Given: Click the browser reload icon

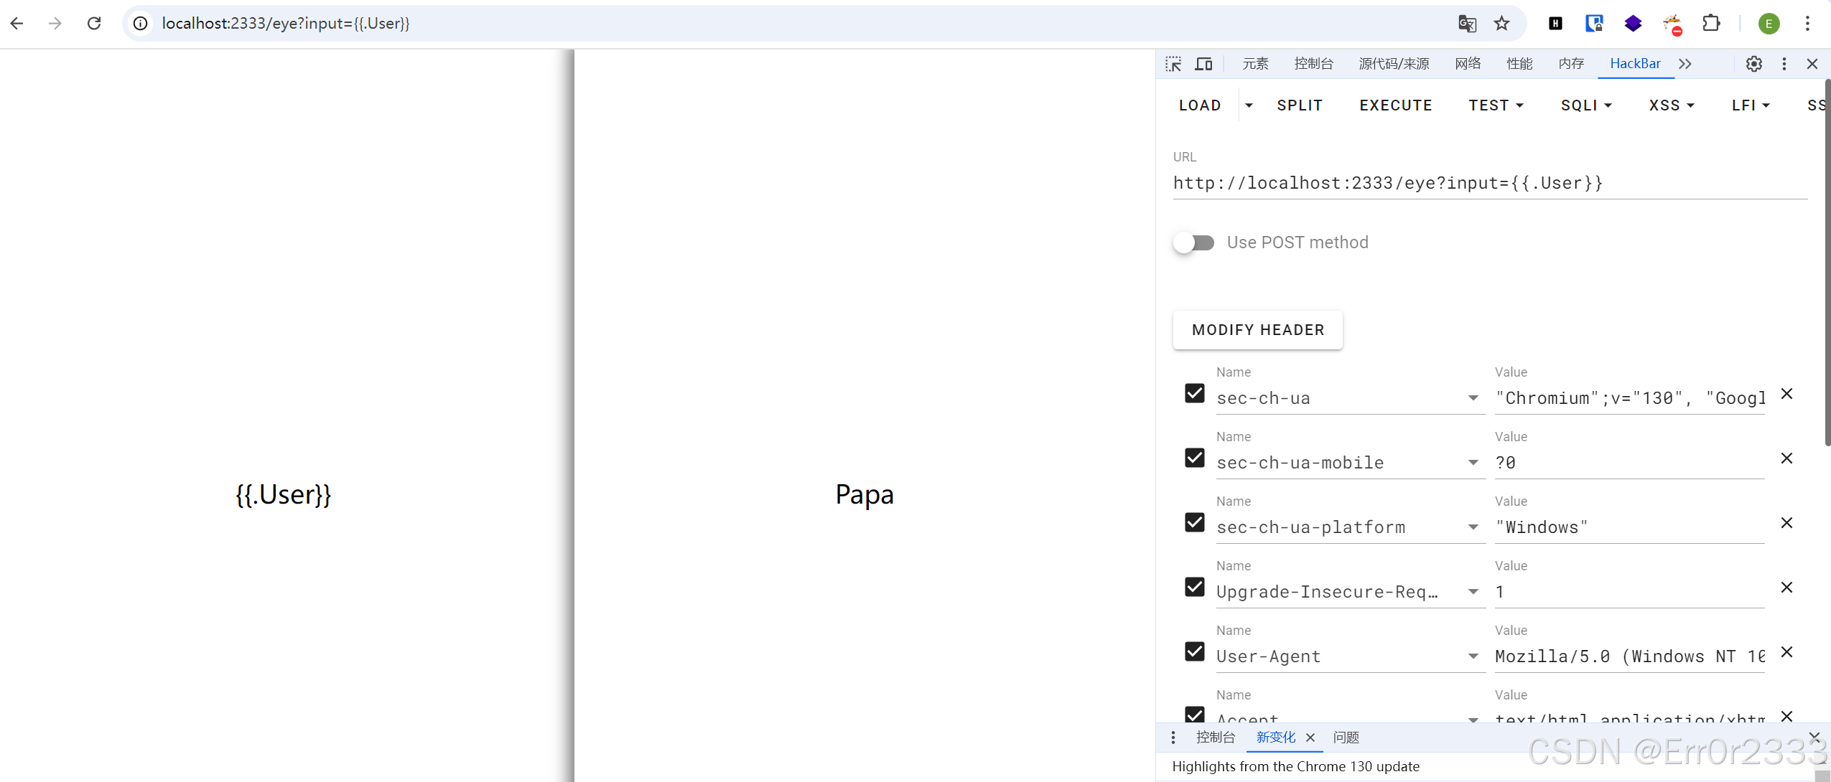Looking at the screenshot, I should coord(94,24).
